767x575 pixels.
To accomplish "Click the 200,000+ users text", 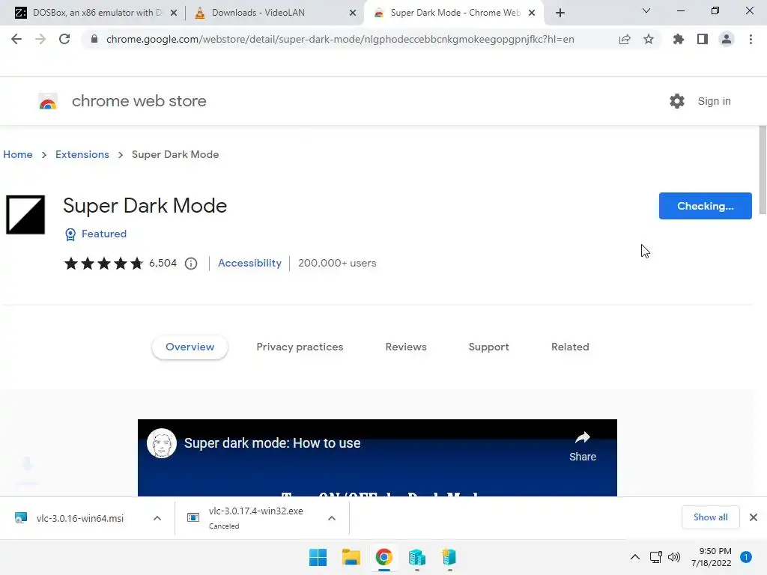I will [x=337, y=263].
